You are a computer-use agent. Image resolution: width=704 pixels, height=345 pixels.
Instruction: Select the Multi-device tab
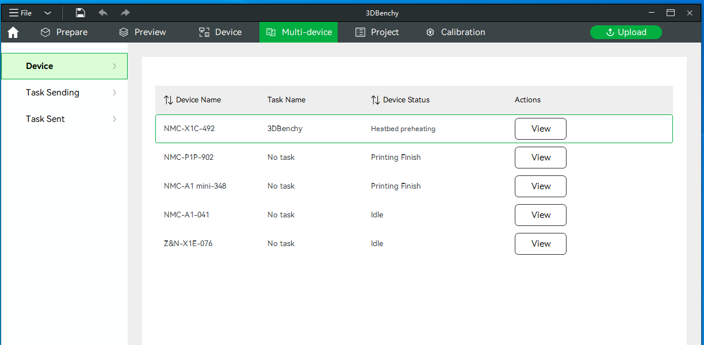pos(299,32)
